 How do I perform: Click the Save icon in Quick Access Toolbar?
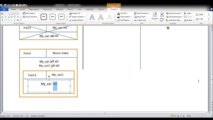pos(5,5)
